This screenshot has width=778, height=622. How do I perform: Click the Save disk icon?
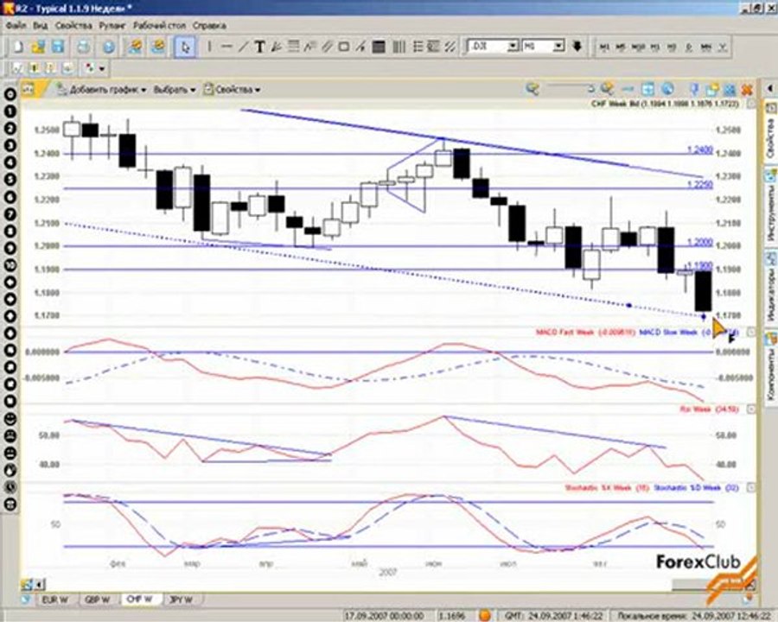tap(58, 47)
